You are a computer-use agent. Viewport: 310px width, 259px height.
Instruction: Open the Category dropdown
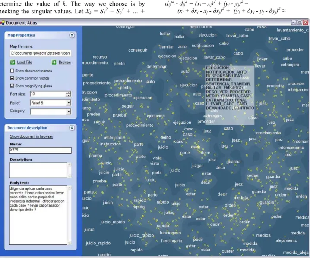click(x=68, y=112)
